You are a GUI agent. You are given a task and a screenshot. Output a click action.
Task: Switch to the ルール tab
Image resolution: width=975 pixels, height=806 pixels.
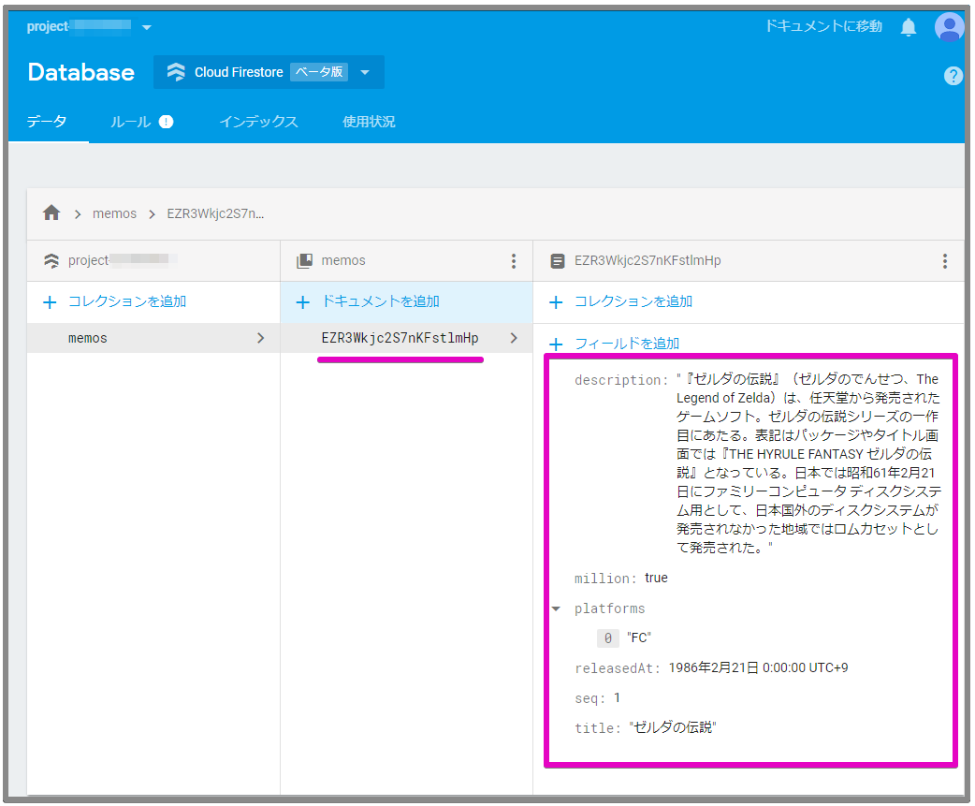coord(130,121)
